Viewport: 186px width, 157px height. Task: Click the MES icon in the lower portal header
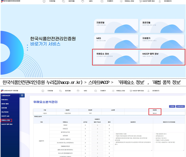(78, 91)
